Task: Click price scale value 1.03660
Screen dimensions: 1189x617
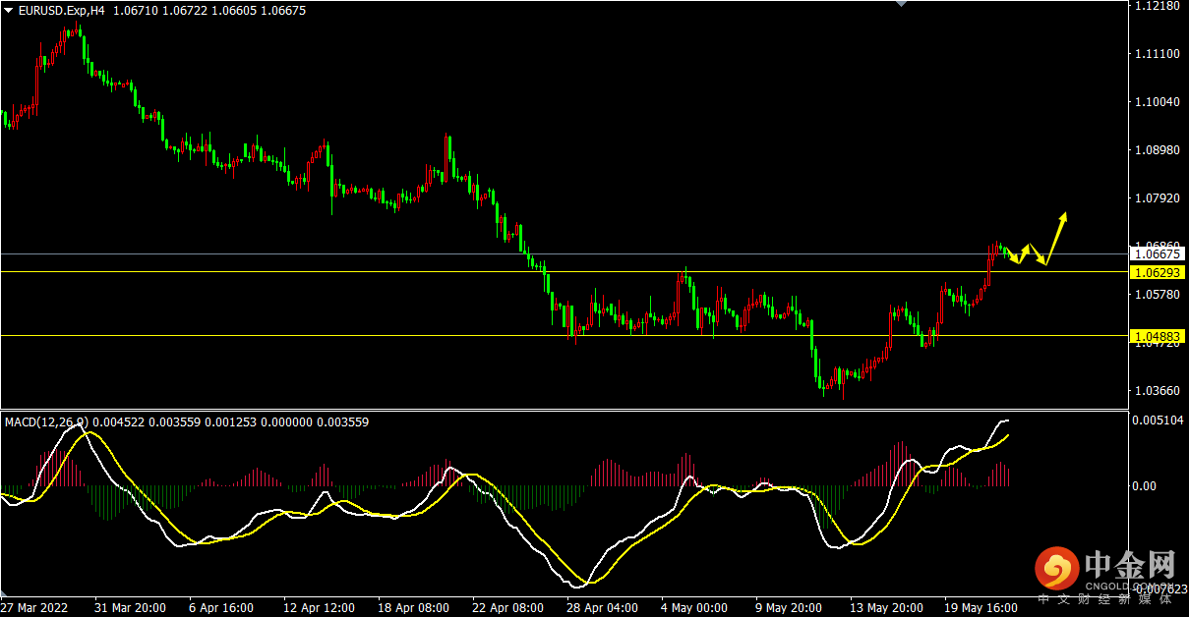Action: tap(1157, 391)
